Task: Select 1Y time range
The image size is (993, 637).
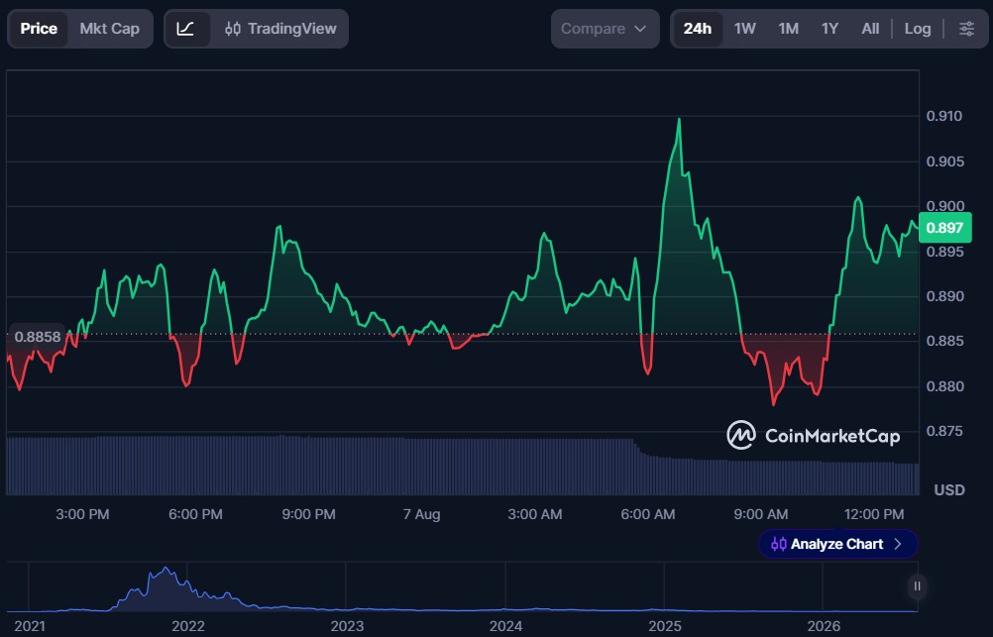Action: coord(829,29)
